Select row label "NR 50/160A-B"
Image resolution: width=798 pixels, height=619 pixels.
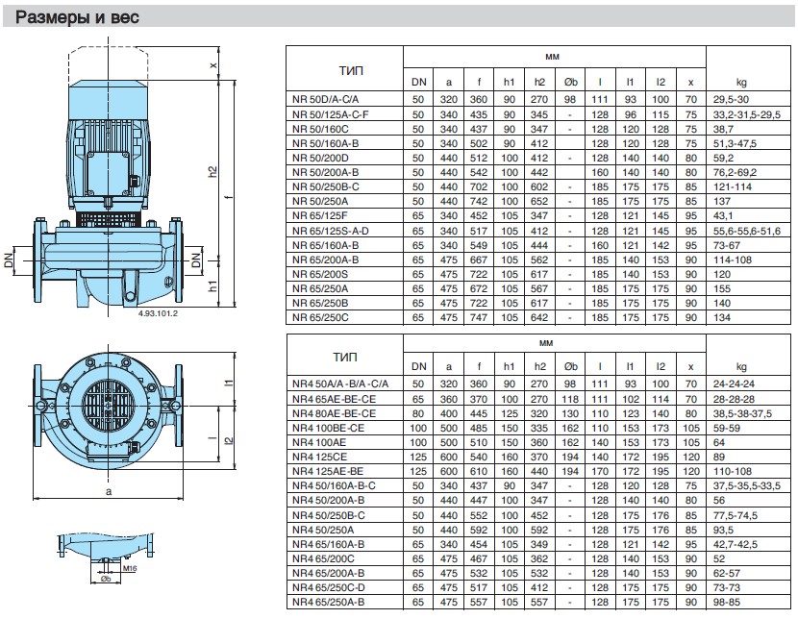click(325, 143)
